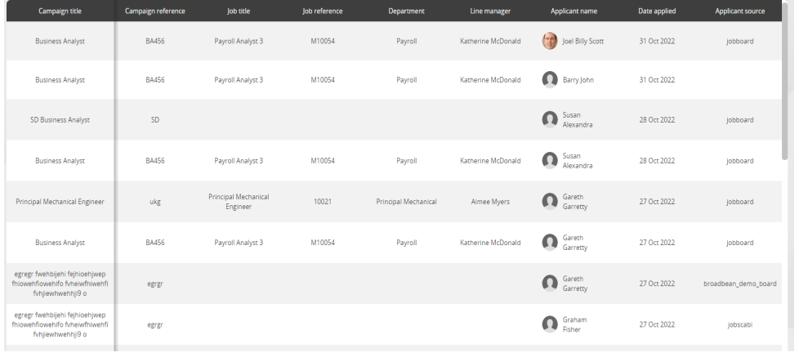This screenshot has width=799, height=357.
Task: Click Principal Mechanical department cell
Action: [406, 202]
